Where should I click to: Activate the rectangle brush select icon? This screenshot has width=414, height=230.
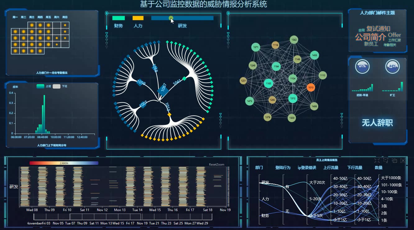[377, 160]
